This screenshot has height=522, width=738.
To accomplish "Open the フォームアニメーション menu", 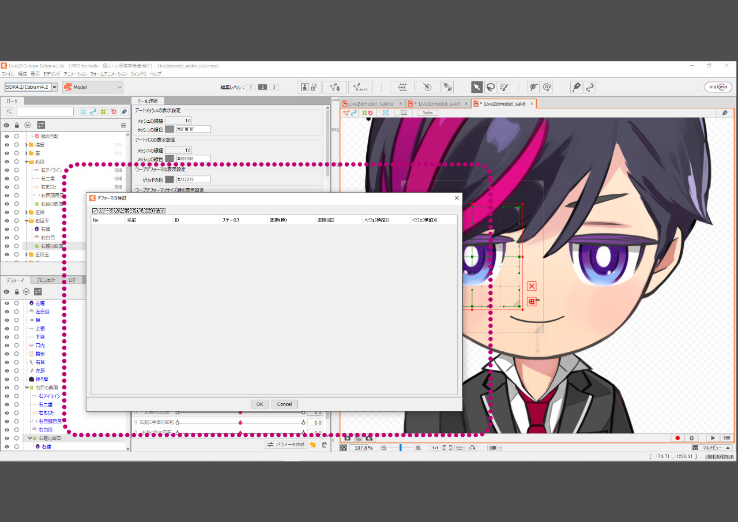I will 108,74.
